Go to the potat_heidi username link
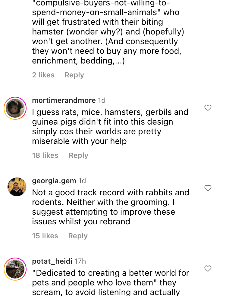 52,261
